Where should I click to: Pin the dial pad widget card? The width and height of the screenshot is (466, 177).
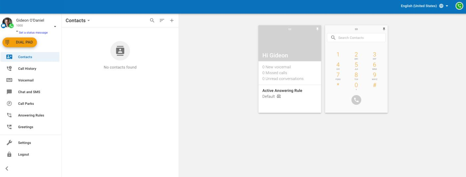tap(384, 29)
